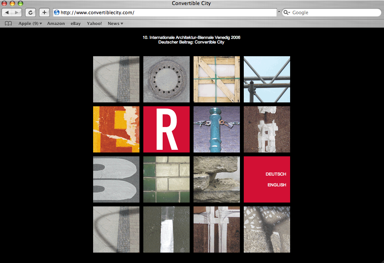
Task: Choose the DEUTSCH language link
Action: tap(275, 174)
